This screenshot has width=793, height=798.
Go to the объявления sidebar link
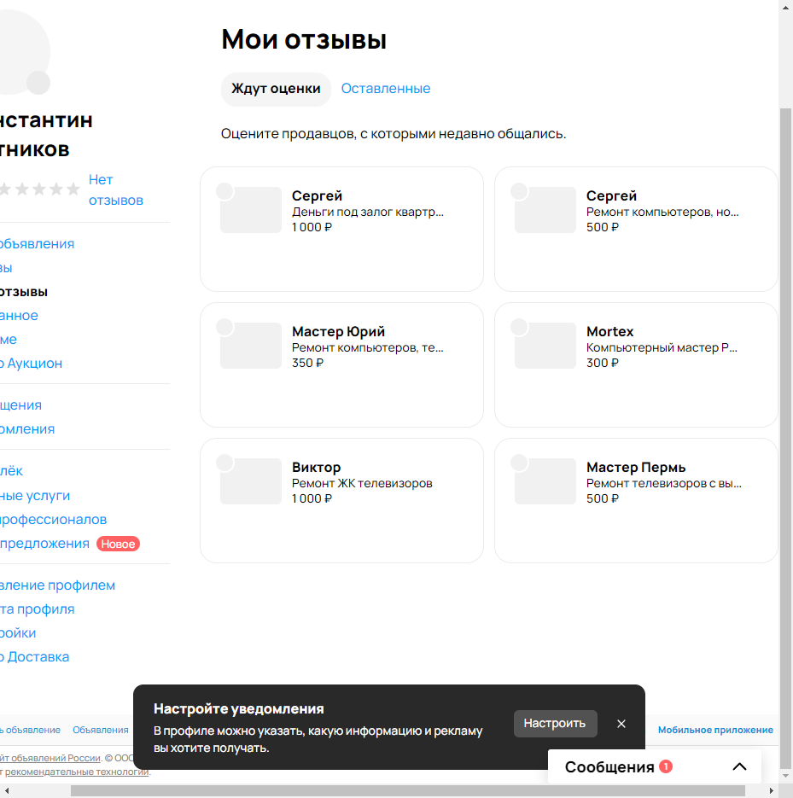37,244
